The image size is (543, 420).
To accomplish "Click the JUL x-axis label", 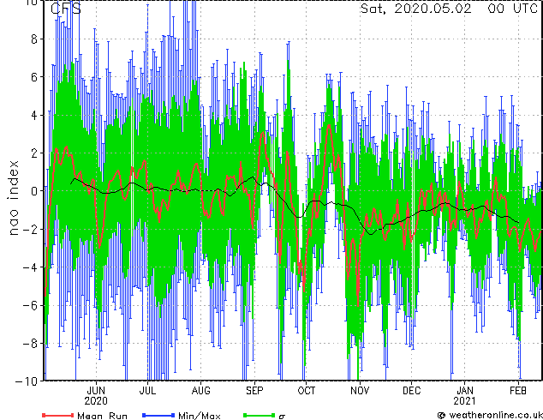I will tap(147, 391).
